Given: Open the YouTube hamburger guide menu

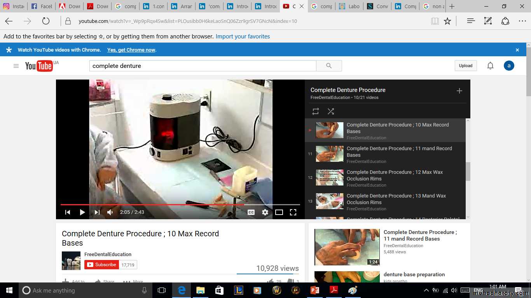Looking at the screenshot, I should click(16, 66).
